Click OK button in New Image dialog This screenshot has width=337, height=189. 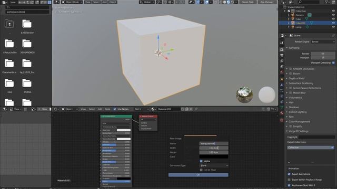tap(199, 175)
